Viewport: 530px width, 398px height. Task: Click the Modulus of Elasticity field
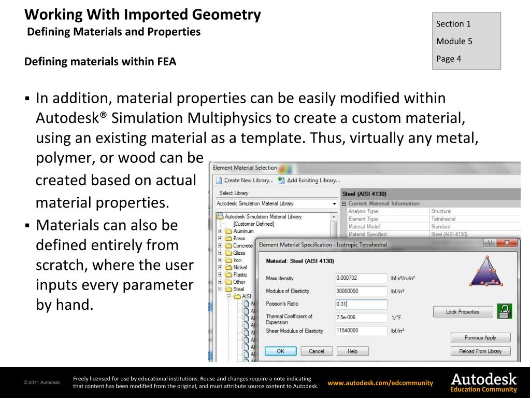(x=361, y=291)
